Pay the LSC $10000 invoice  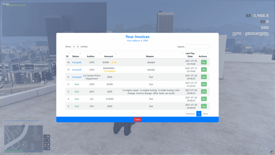point(203,99)
